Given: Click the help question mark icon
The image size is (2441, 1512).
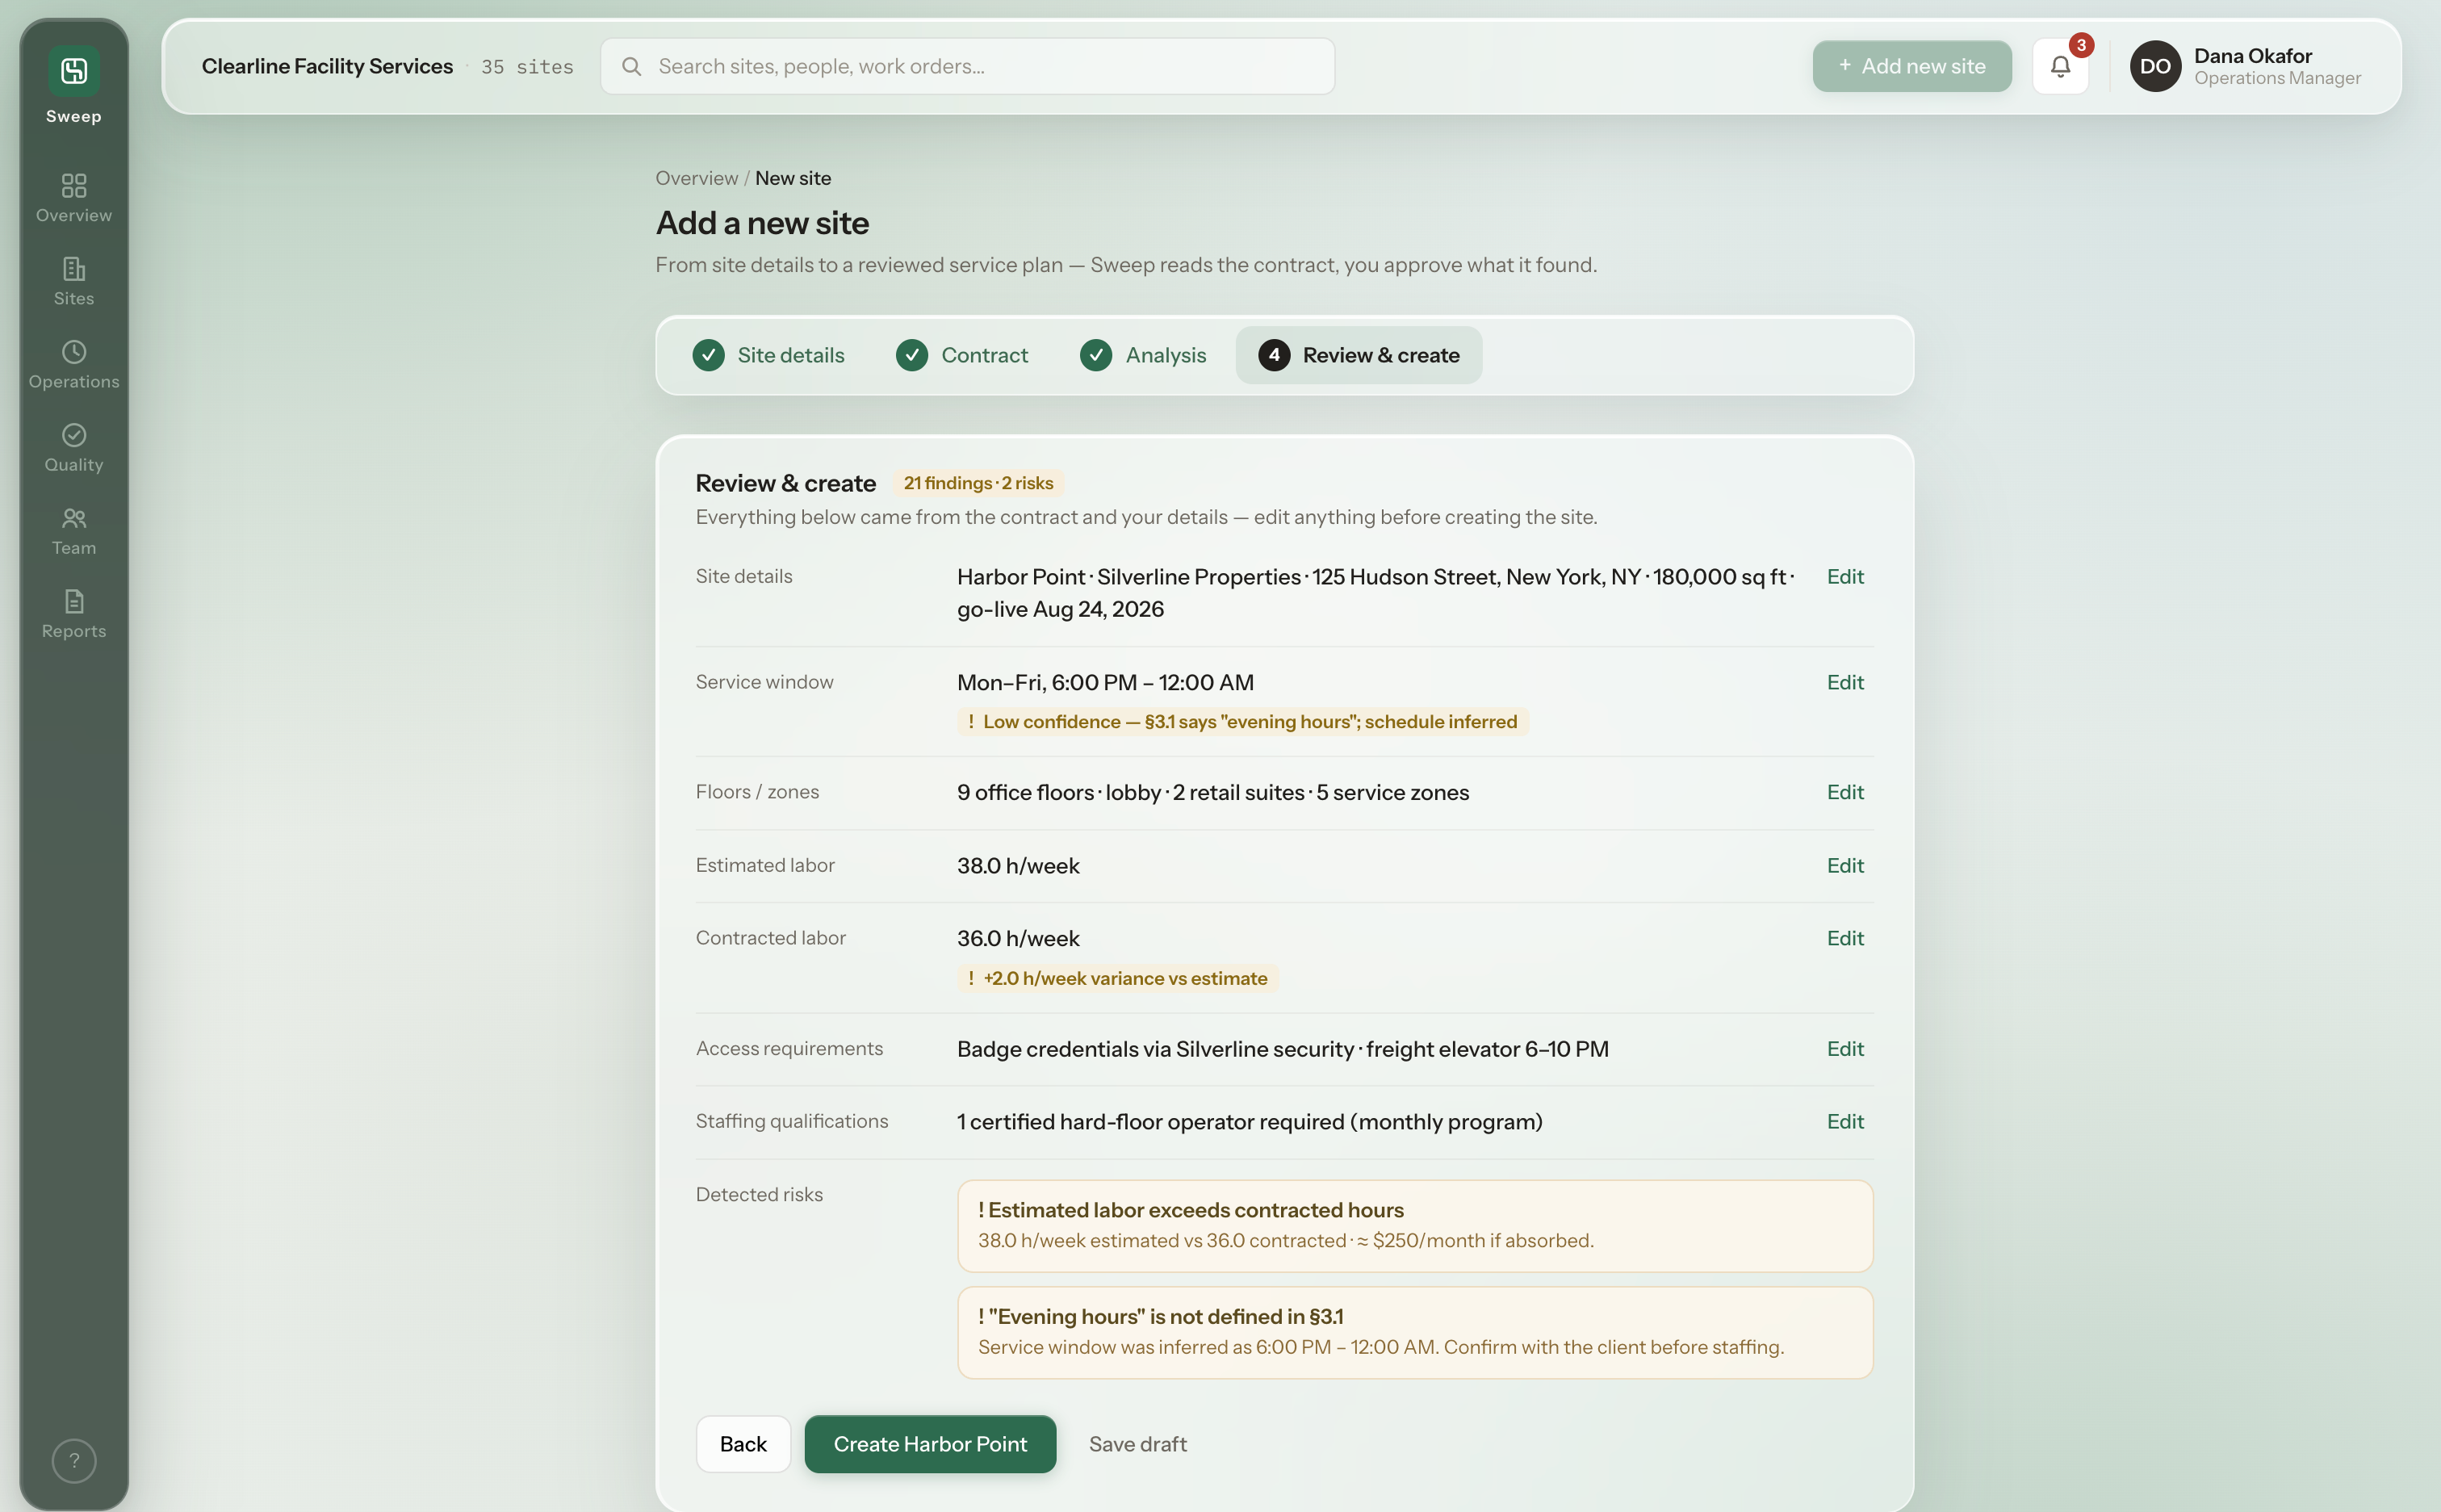Looking at the screenshot, I should tap(73, 1460).
